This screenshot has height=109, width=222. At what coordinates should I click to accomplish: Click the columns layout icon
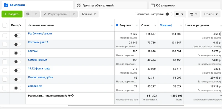click(178, 14)
